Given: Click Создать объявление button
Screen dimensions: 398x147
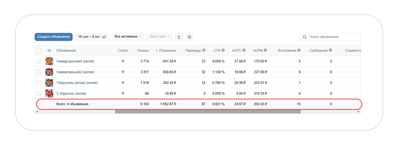Looking at the screenshot, I should click(x=54, y=37).
